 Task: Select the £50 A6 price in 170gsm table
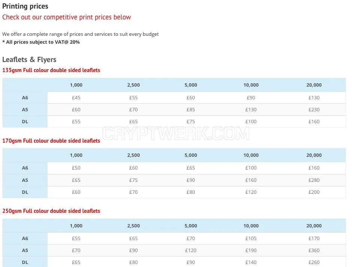[x=76, y=168]
